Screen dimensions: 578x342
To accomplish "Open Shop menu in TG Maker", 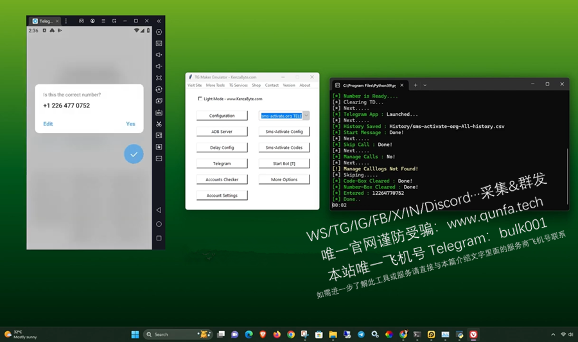I will 256,85.
